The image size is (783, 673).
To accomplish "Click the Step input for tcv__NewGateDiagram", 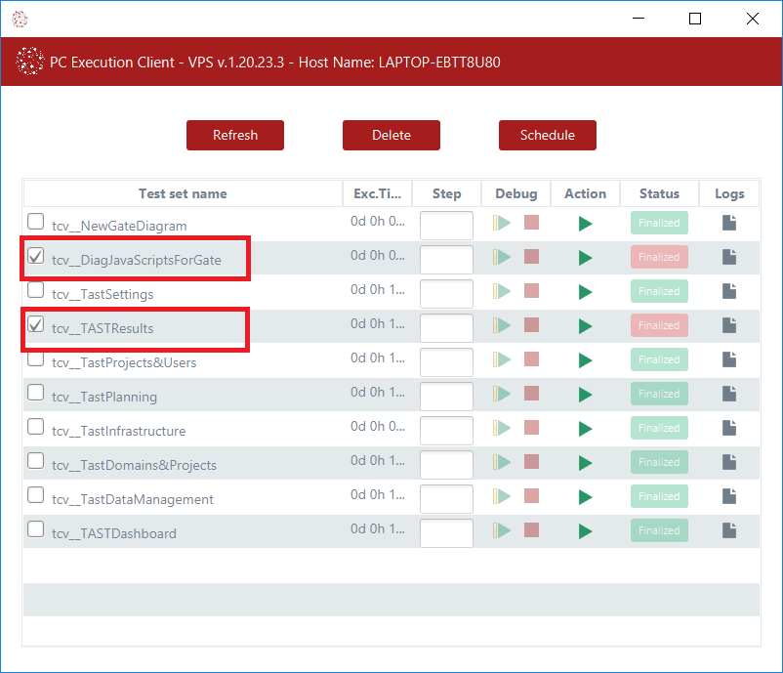I will pos(446,226).
